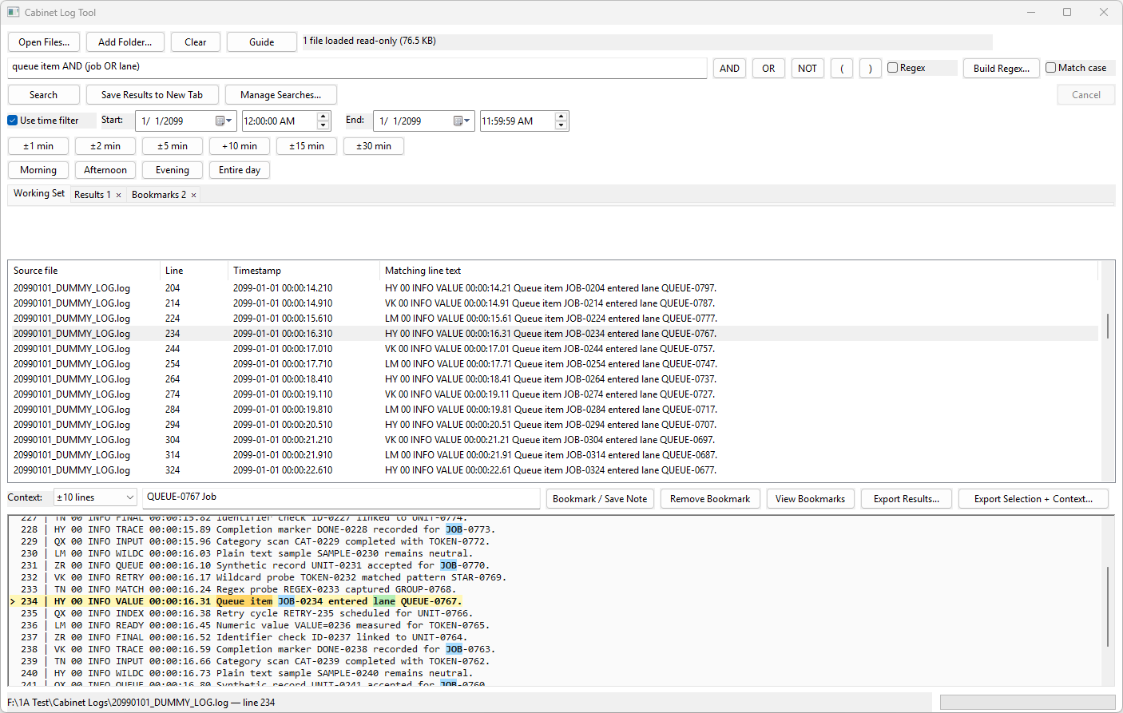Screen dimensions: 1123x713
Task: Increase the End time spinner
Action: [x=561, y=117]
